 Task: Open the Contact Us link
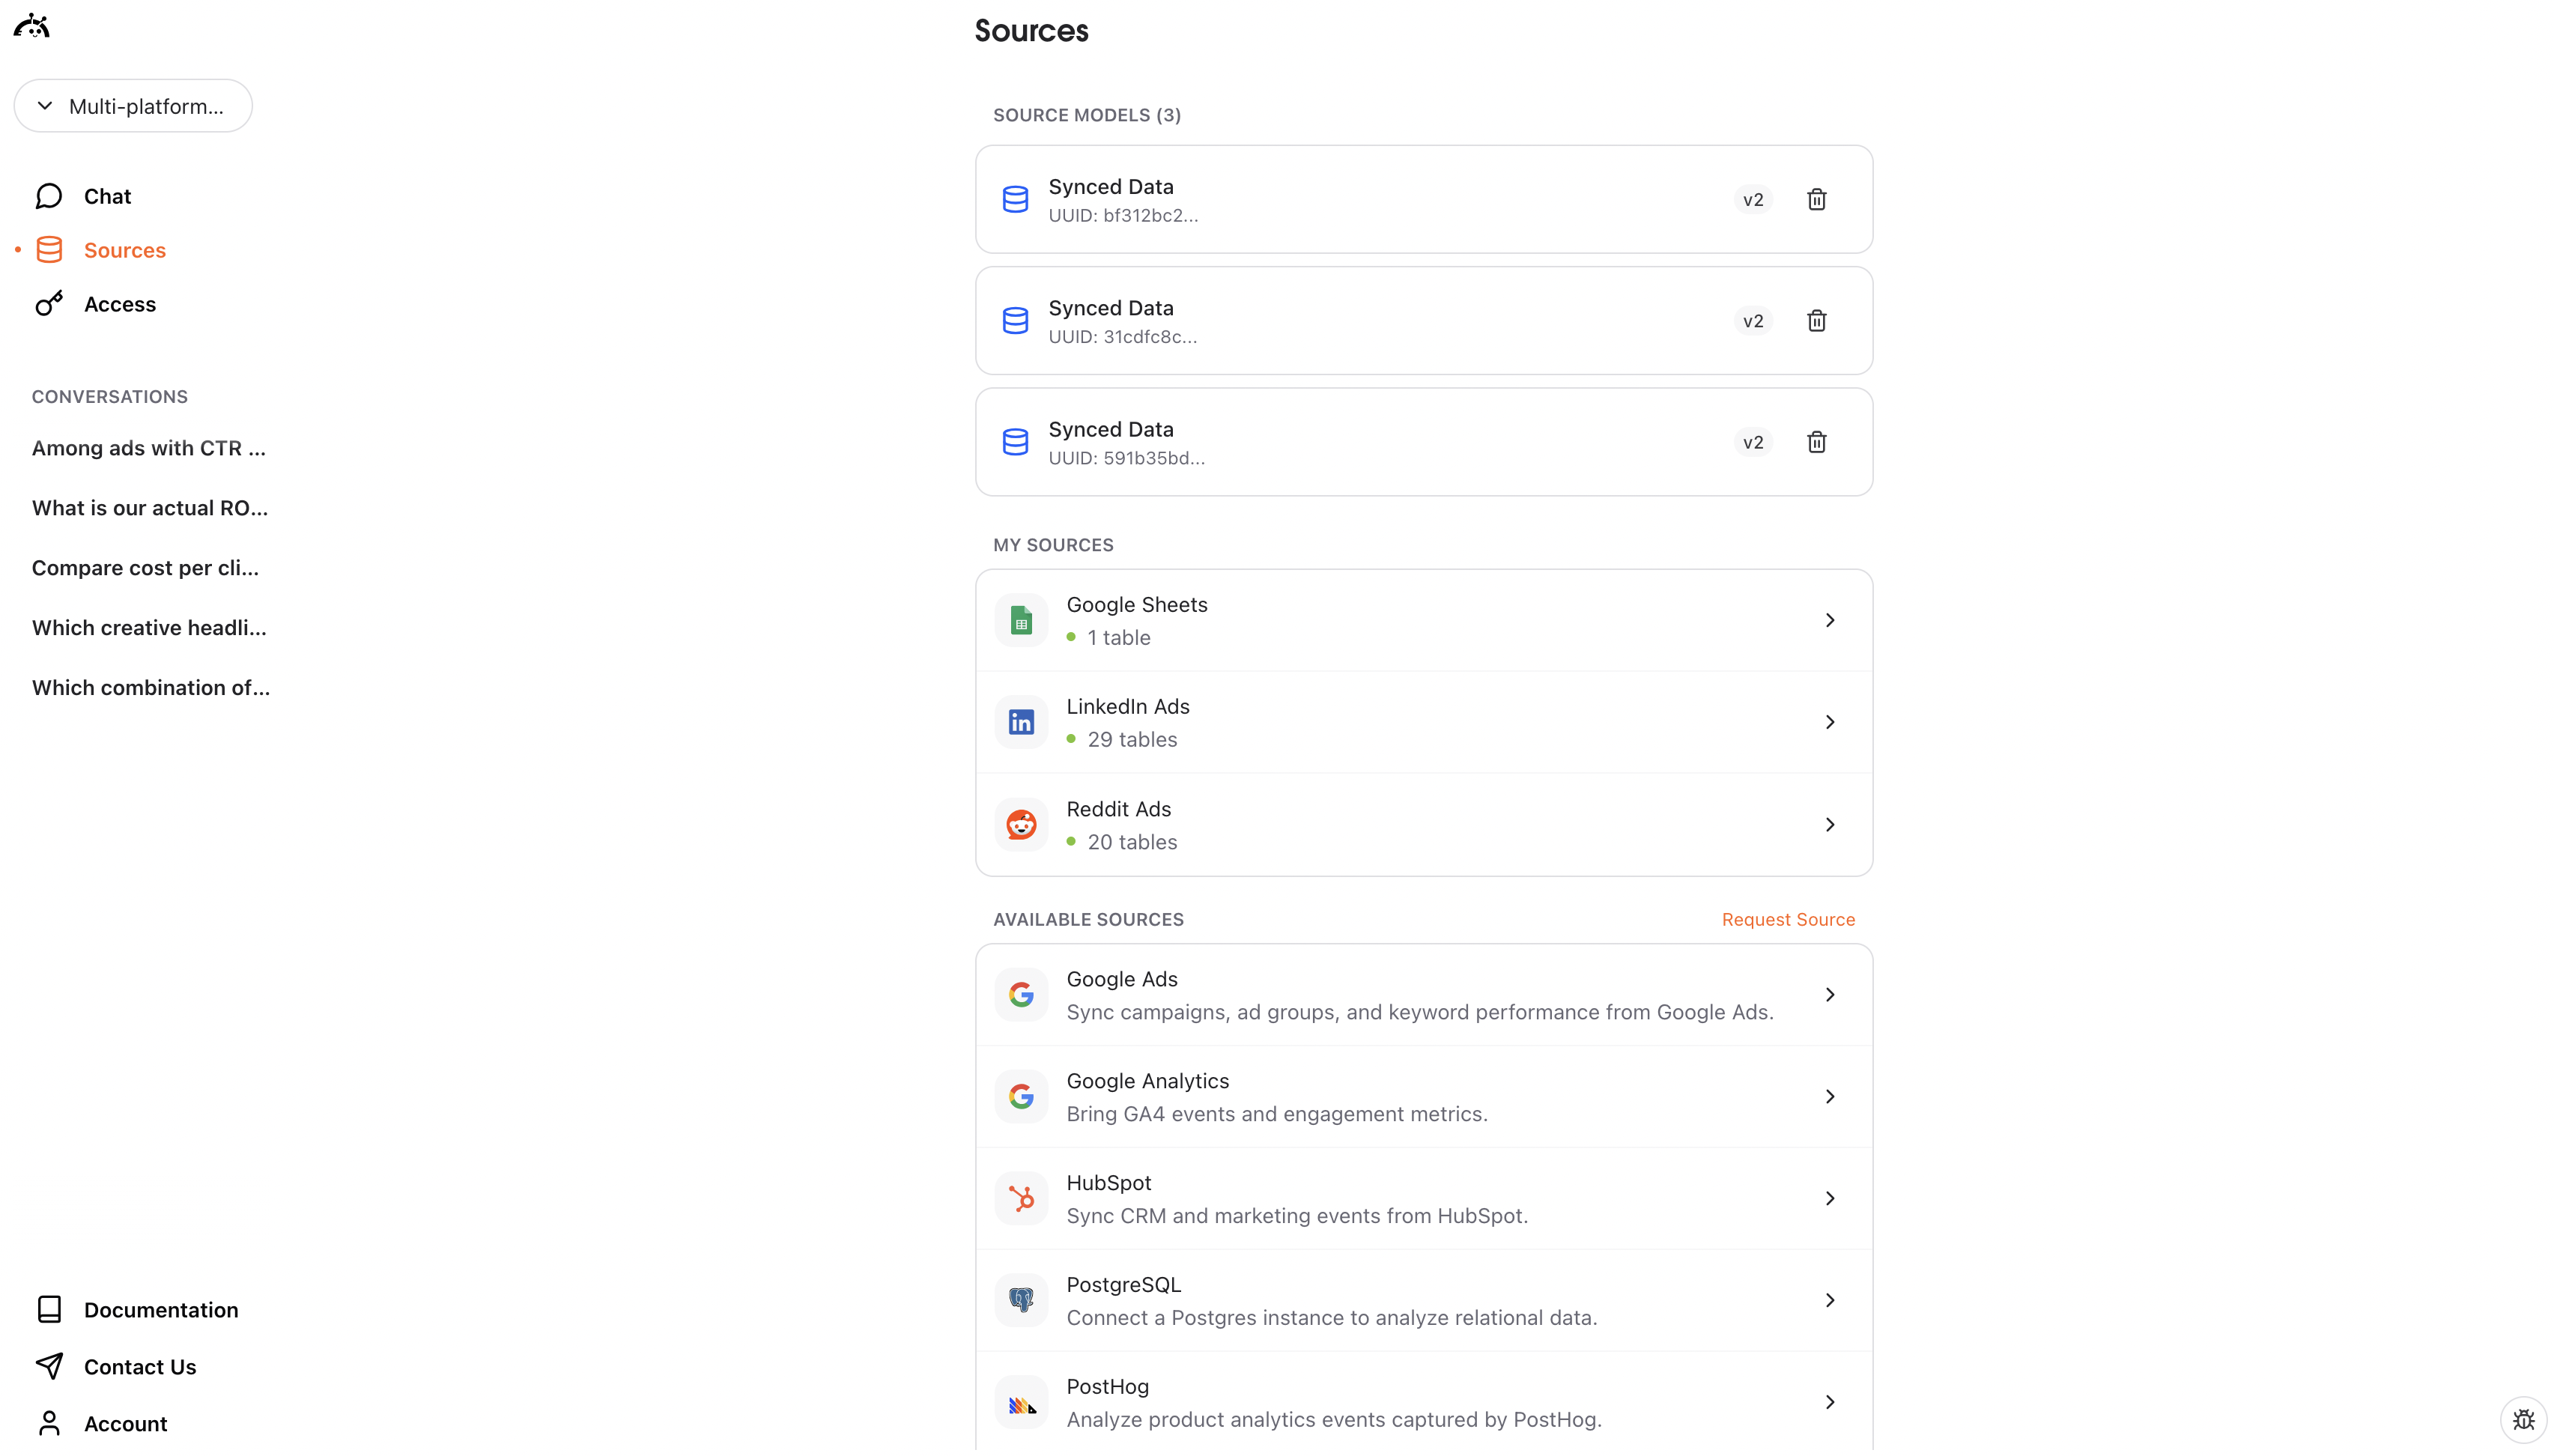coord(139,1367)
